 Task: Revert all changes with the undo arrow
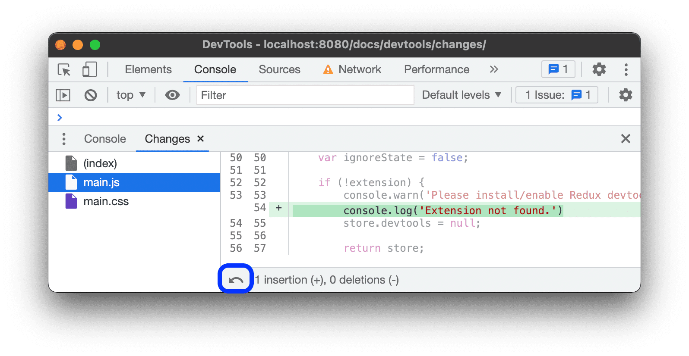(236, 280)
